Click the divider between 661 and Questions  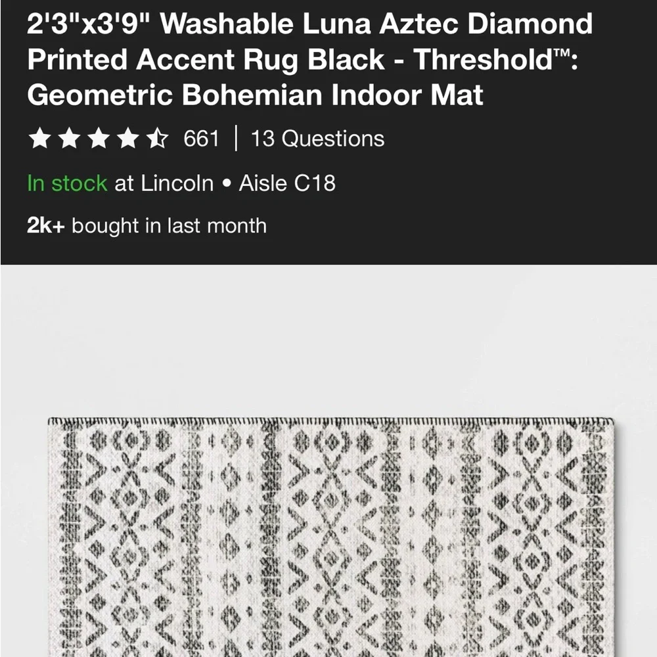(236, 138)
